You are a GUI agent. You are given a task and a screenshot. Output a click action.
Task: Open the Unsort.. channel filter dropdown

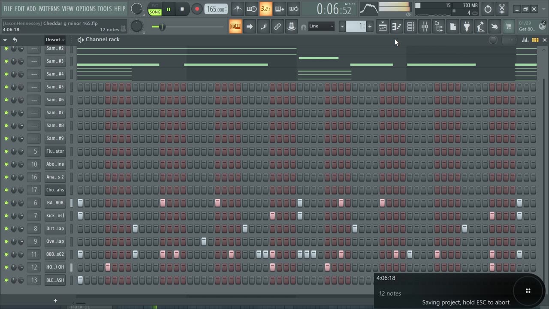click(x=55, y=39)
